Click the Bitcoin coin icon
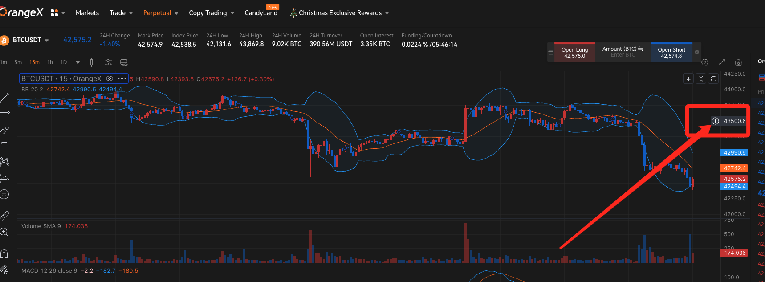 (x=4, y=41)
